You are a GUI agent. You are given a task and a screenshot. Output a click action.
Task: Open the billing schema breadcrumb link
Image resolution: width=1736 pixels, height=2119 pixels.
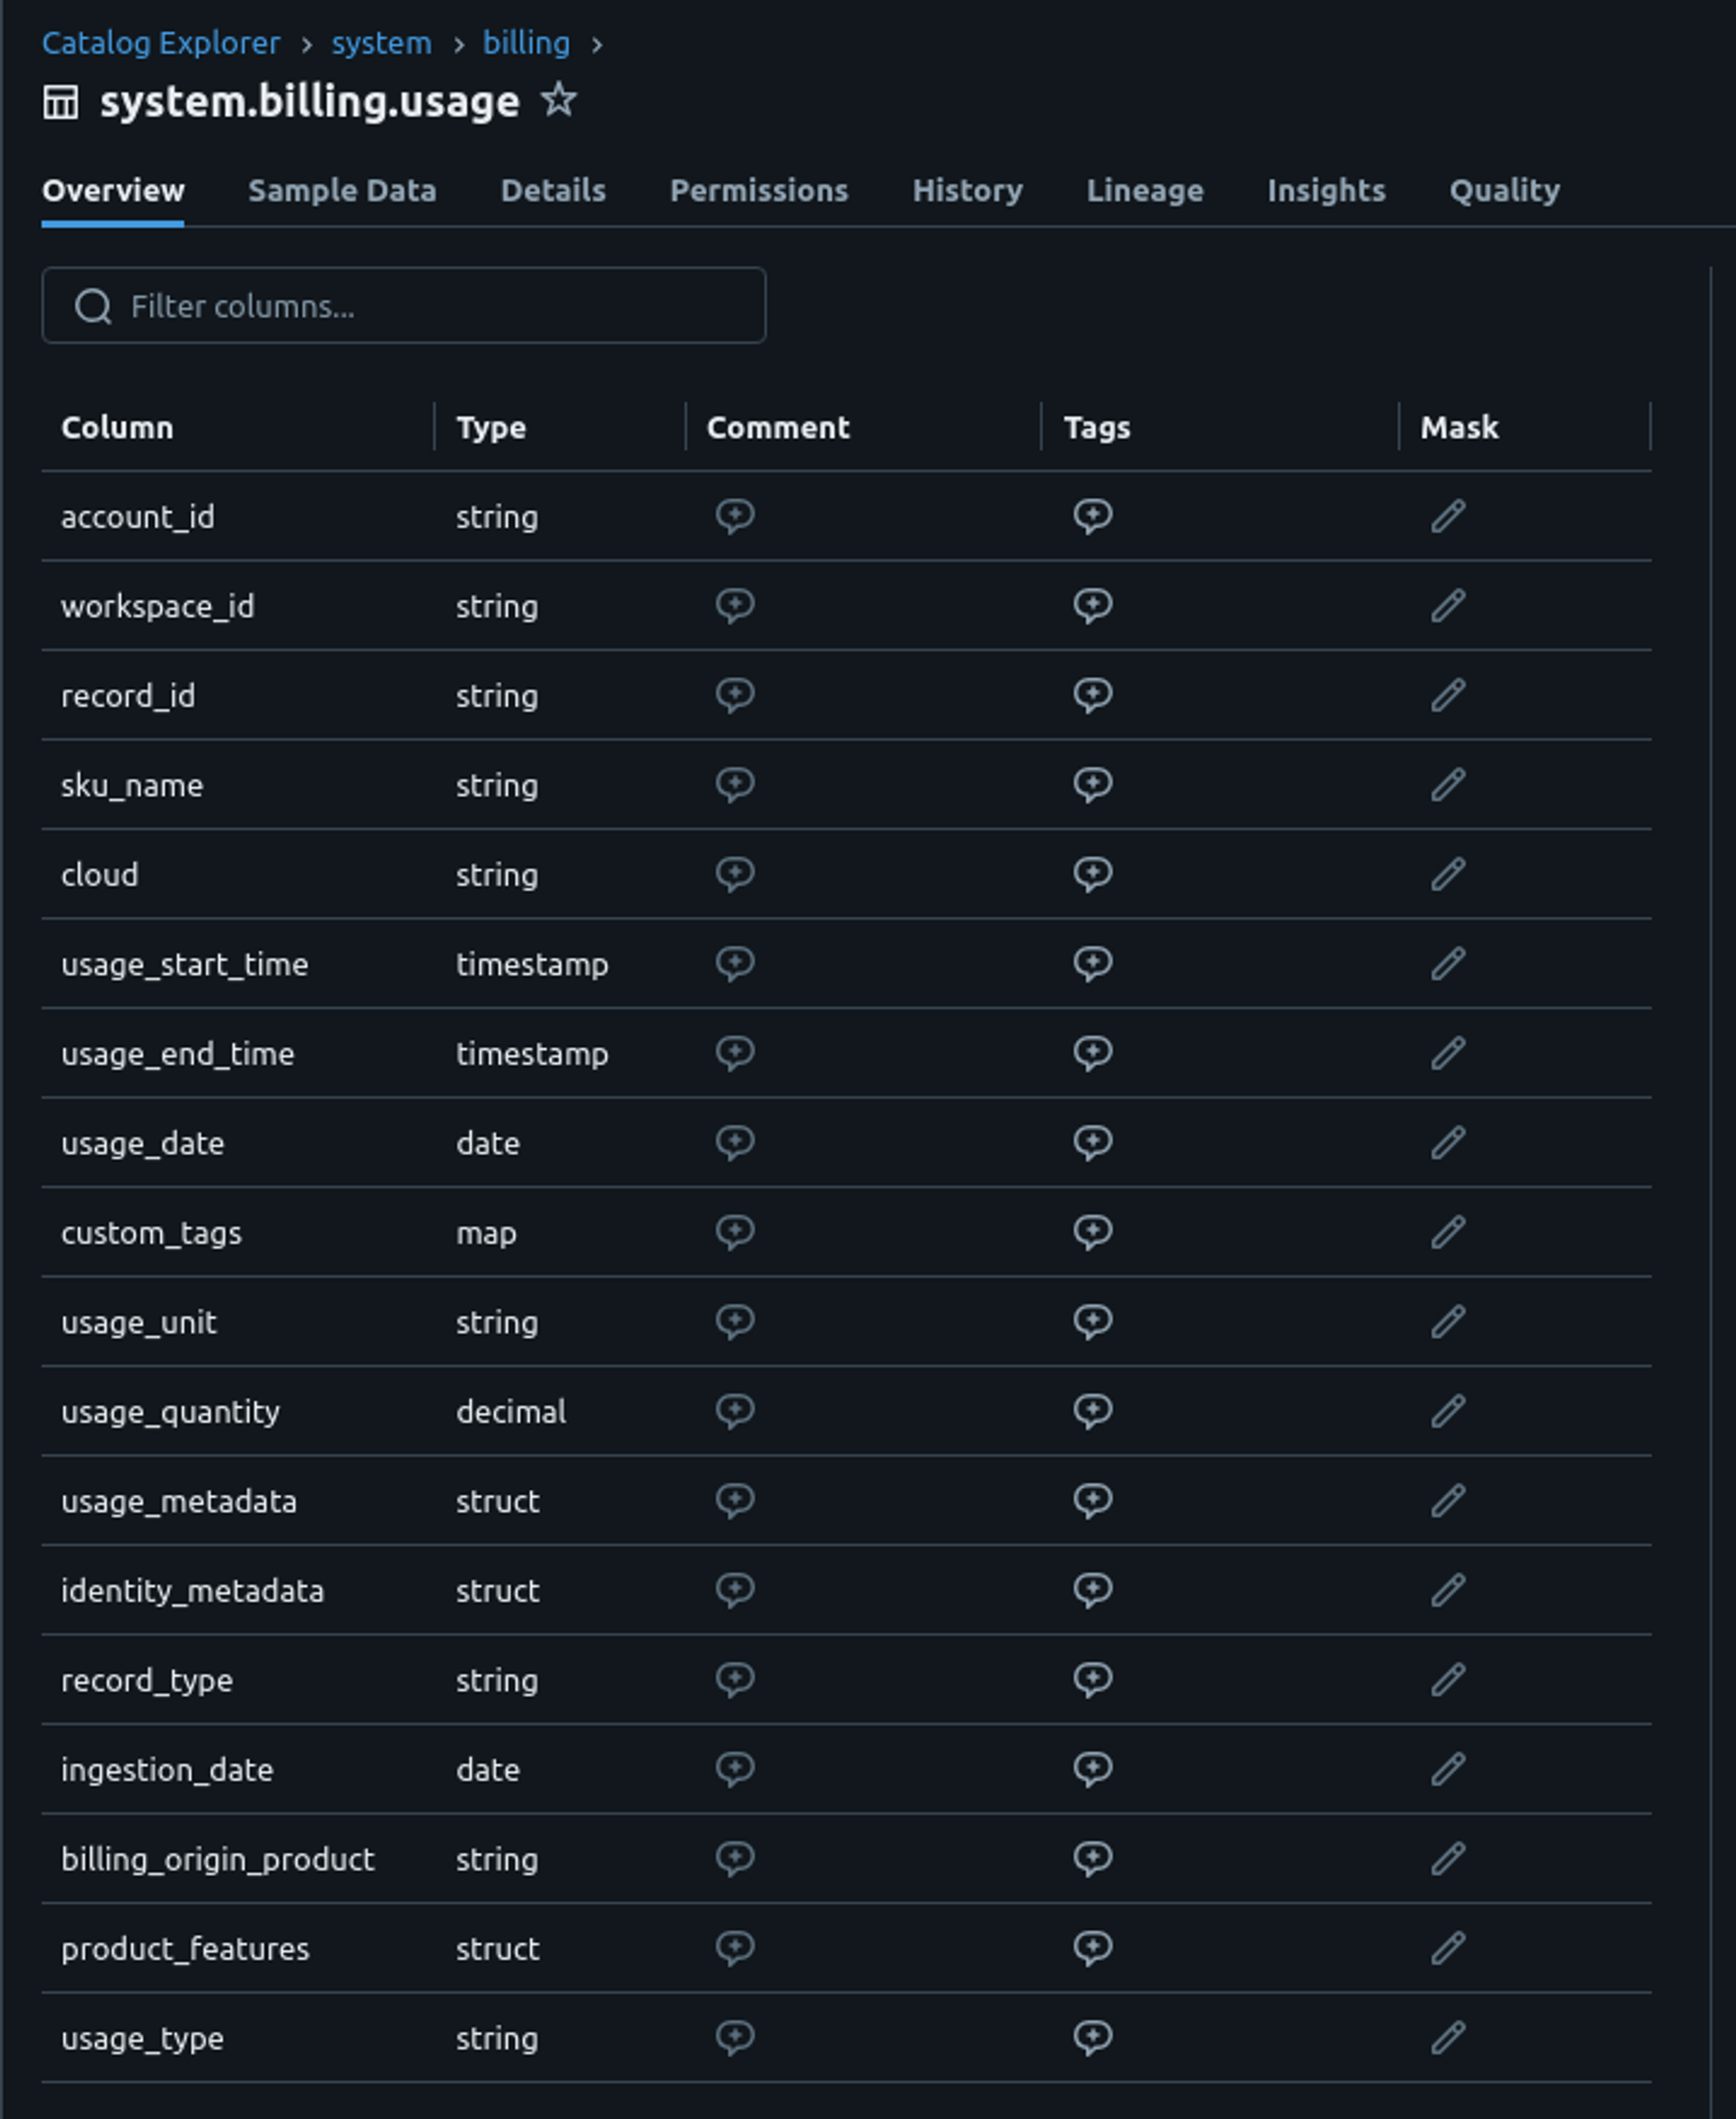pos(526,43)
